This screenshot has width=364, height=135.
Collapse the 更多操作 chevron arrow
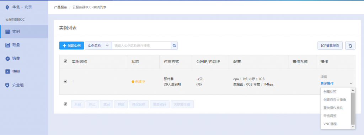(351, 83)
